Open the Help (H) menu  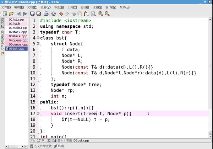point(125,7)
